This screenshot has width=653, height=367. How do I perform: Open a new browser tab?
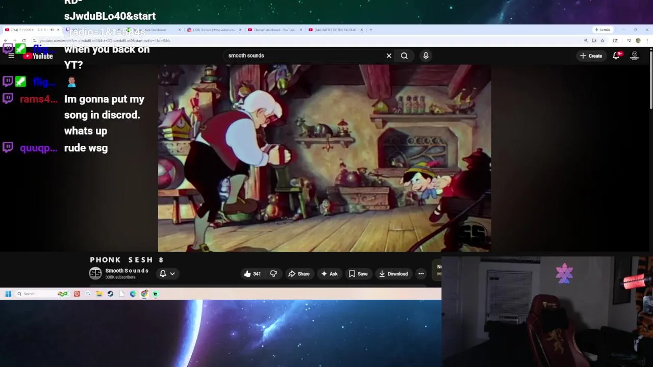(x=371, y=30)
